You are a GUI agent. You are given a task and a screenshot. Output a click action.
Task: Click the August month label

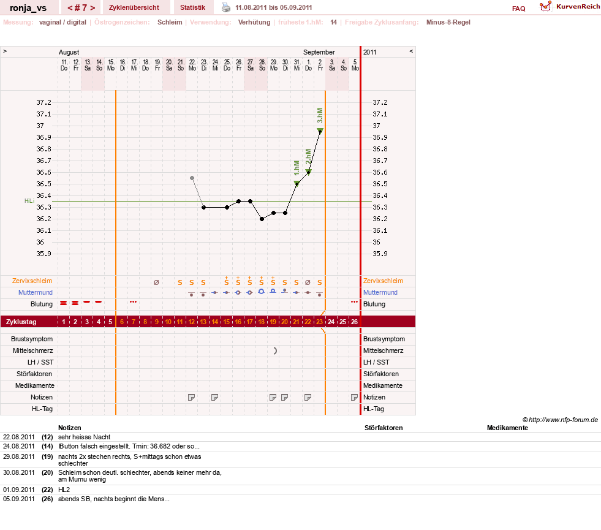69,52
